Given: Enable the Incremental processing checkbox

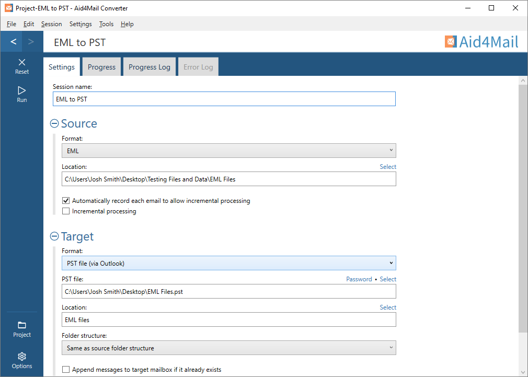Looking at the screenshot, I should pyautogui.click(x=66, y=211).
